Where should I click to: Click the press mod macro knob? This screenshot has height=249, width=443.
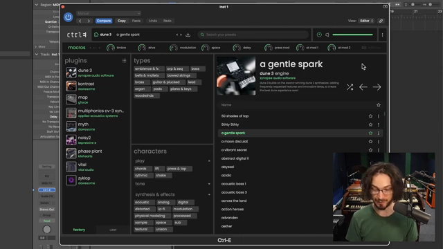pos(269,48)
